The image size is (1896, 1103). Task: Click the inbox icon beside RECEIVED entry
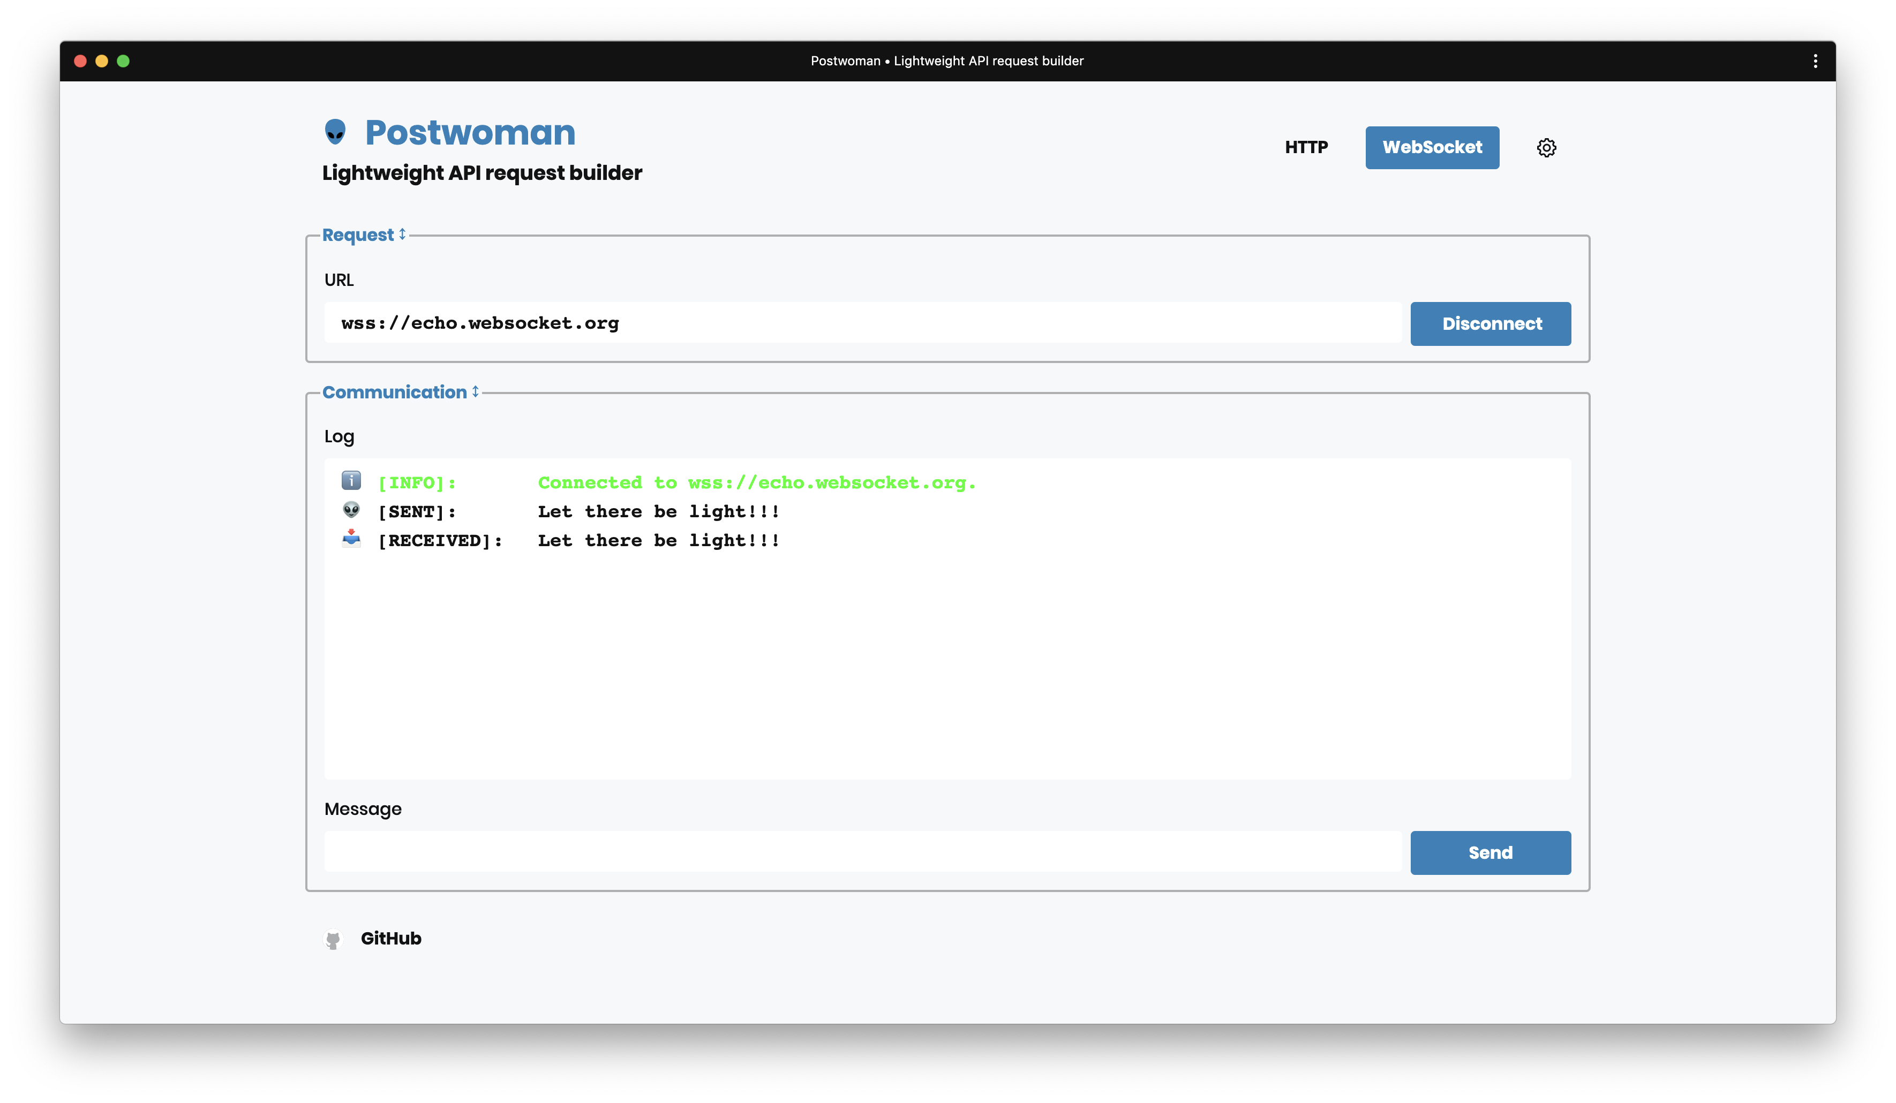point(351,539)
